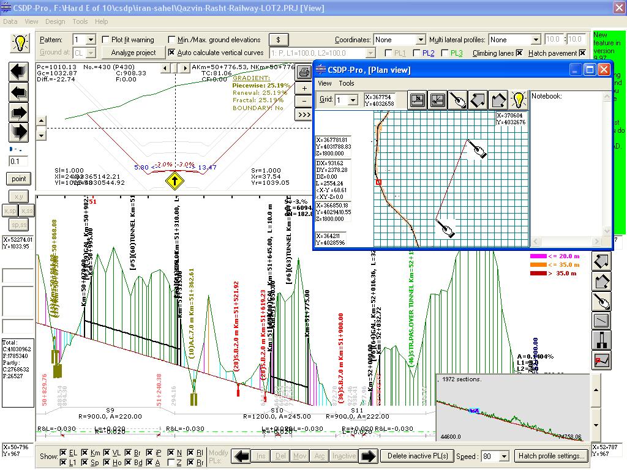Click the profile graph icon in right profile toolbar
The height and width of the screenshot is (470, 627).
point(601,360)
